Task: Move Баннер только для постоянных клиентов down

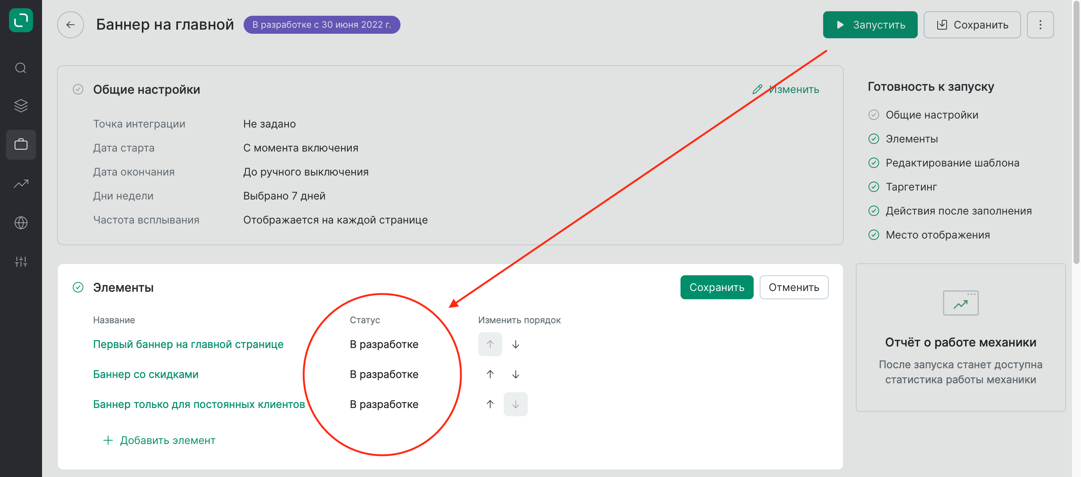Action: pyautogui.click(x=516, y=404)
